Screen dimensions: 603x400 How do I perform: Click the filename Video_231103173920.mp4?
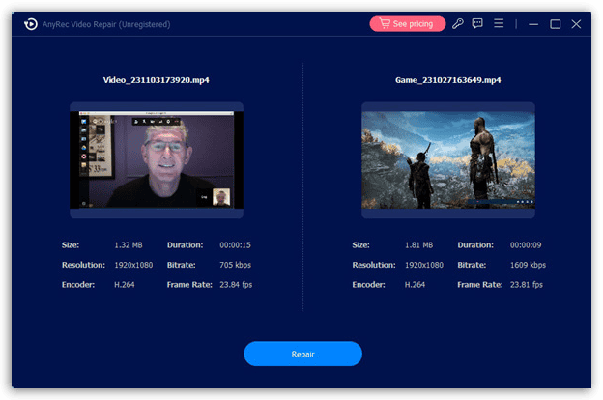click(157, 80)
